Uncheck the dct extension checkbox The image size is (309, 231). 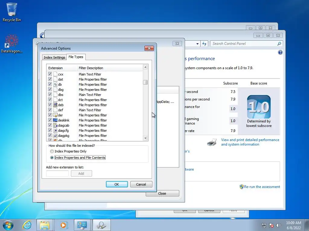pos(50,100)
